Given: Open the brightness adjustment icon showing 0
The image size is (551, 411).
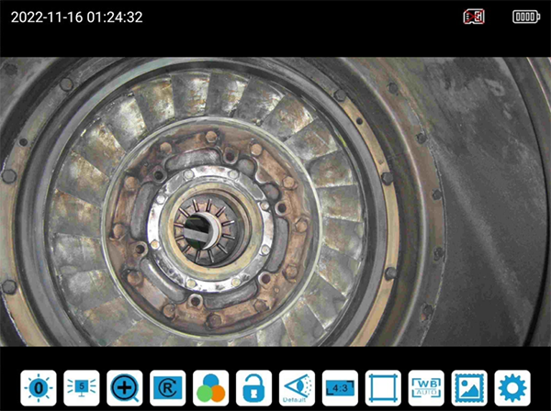Looking at the screenshot, I should 39,388.
